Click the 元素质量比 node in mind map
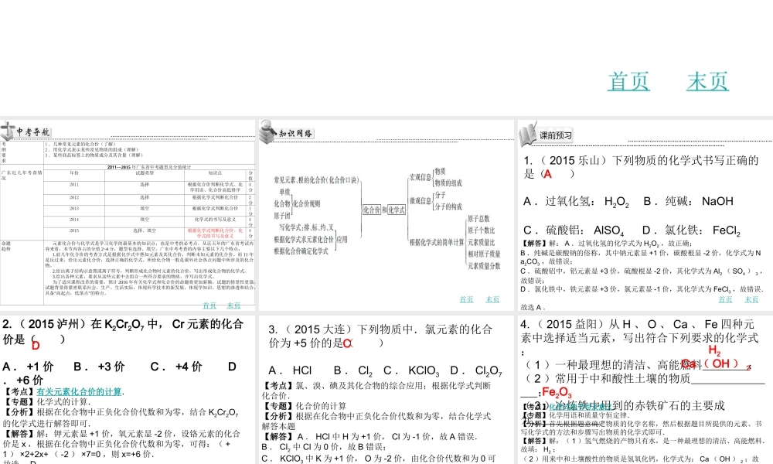Screen dimensions: 773x464 (x=481, y=242)
